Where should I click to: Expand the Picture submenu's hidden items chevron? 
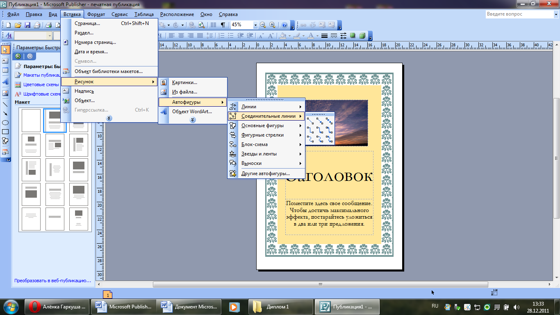193,120
